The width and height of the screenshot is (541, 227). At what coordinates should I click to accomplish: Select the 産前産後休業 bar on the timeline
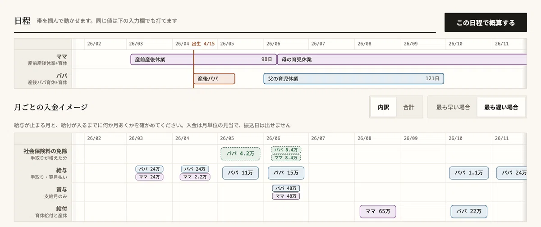(204, 59)
